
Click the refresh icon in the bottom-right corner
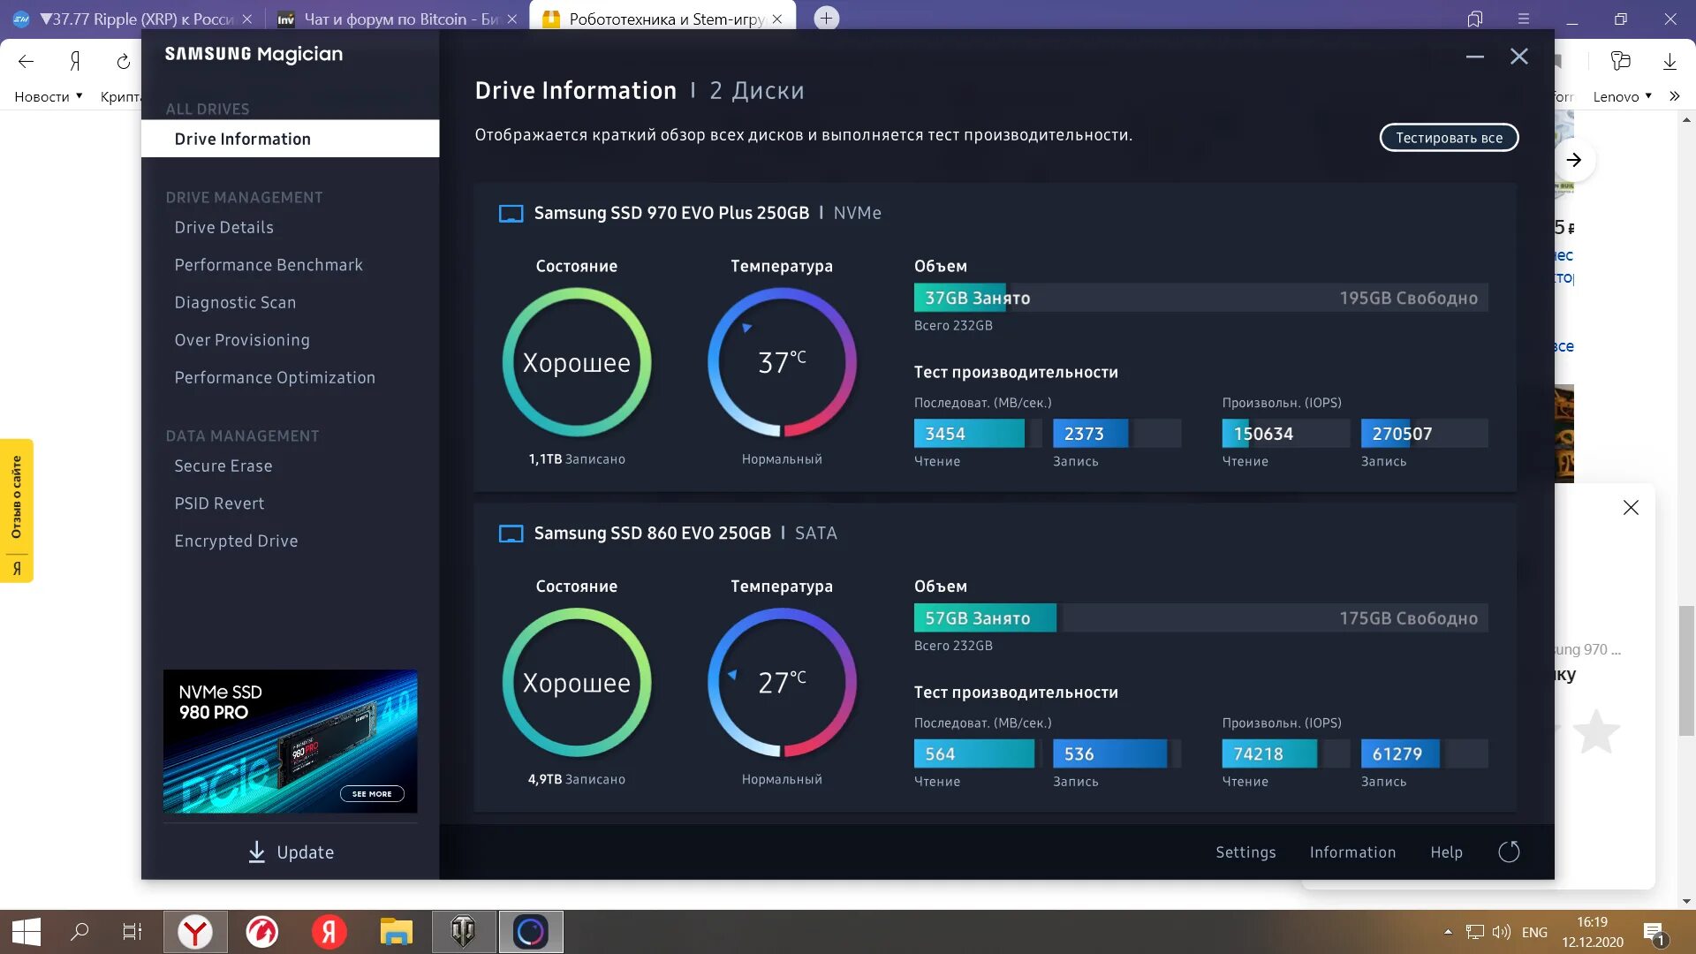1510,852
